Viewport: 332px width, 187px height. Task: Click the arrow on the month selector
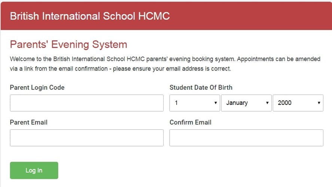pos(267,103)
